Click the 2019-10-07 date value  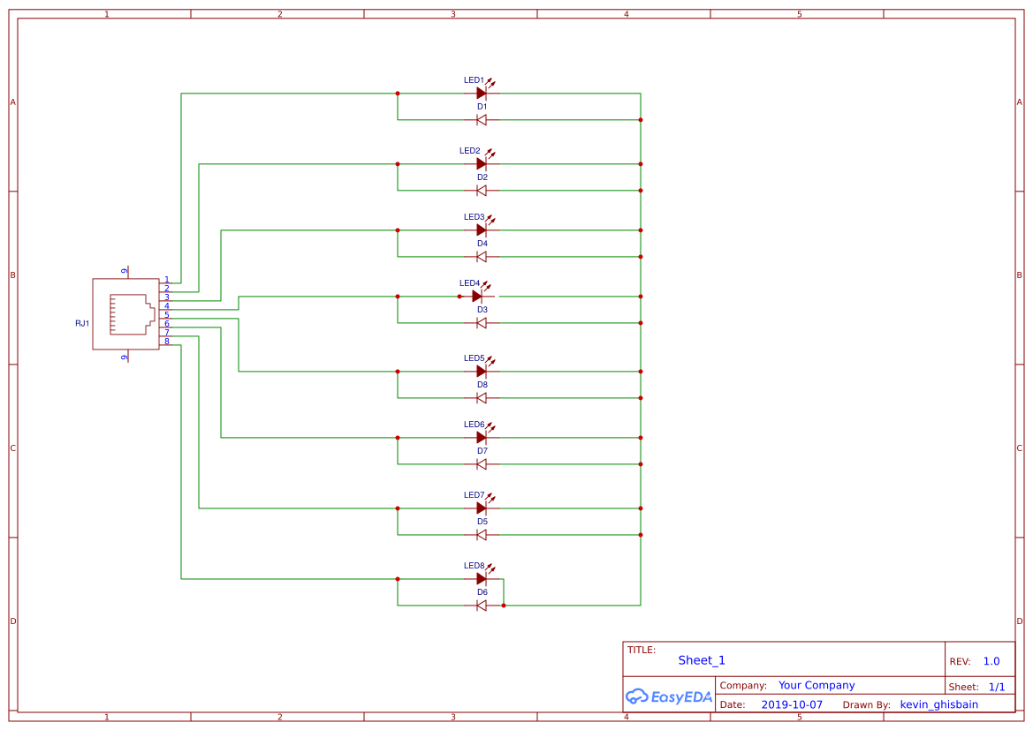point(792,704)
